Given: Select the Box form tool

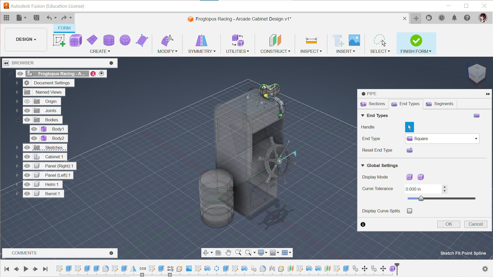Looking at the screenshot, I should (x=75, y=40).
